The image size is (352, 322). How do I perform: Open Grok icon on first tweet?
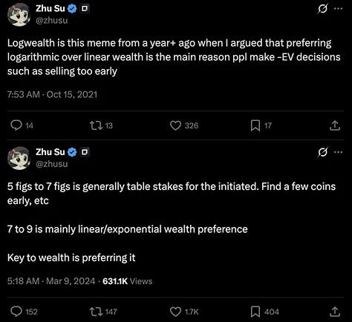pos(322,9)
